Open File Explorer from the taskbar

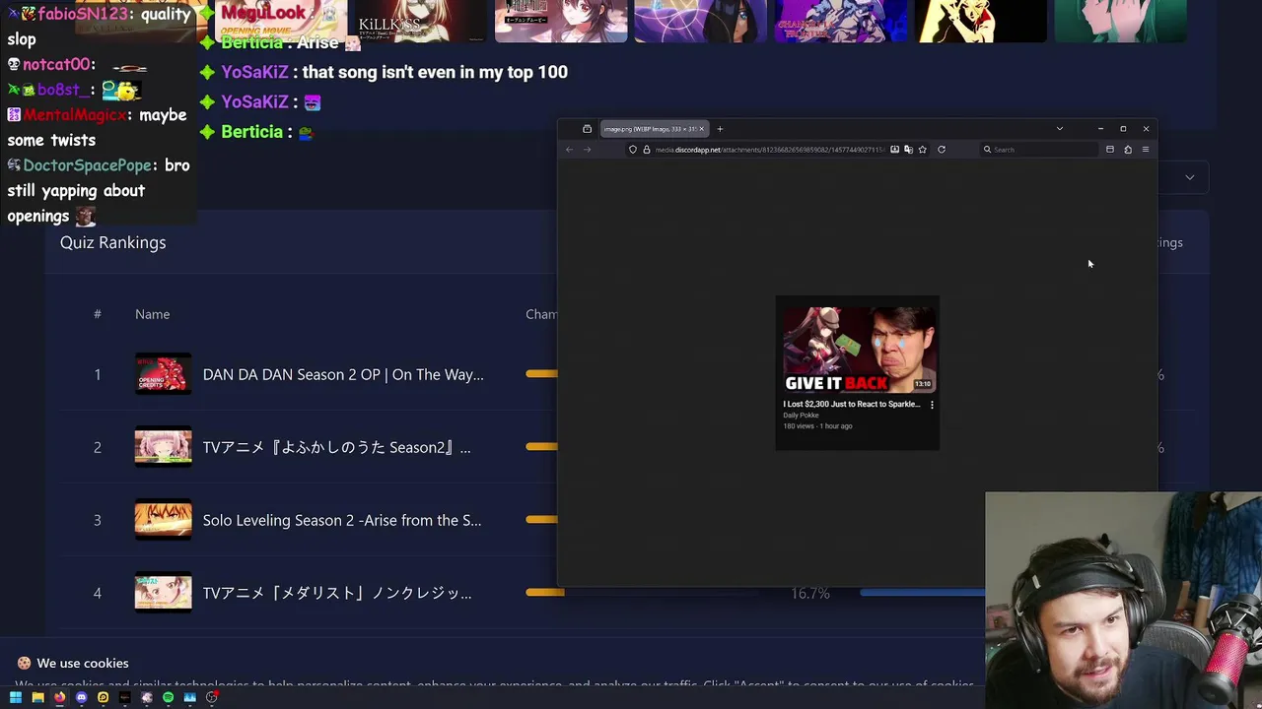click(x=37, y=697)
